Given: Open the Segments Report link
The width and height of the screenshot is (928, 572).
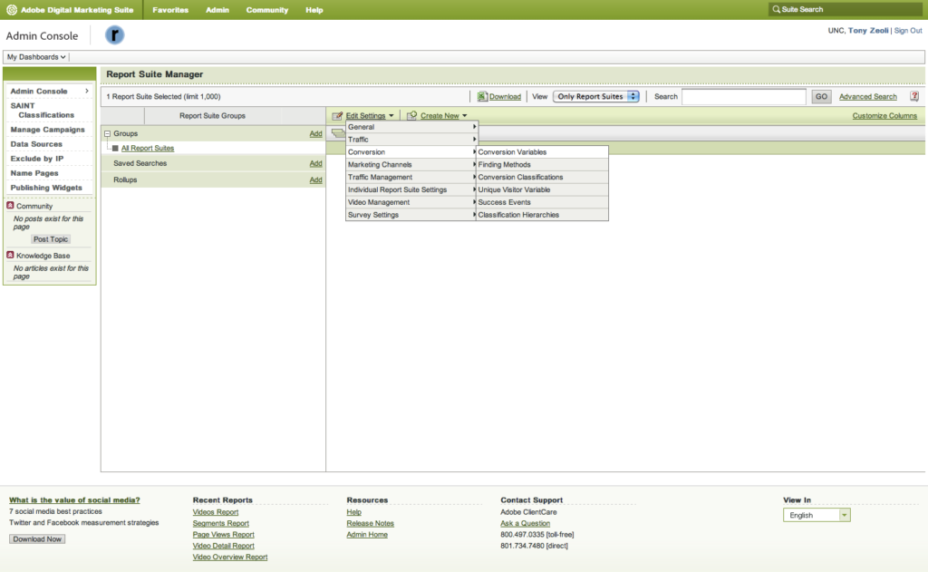Looking at the screenshot, I should (221, 523).
